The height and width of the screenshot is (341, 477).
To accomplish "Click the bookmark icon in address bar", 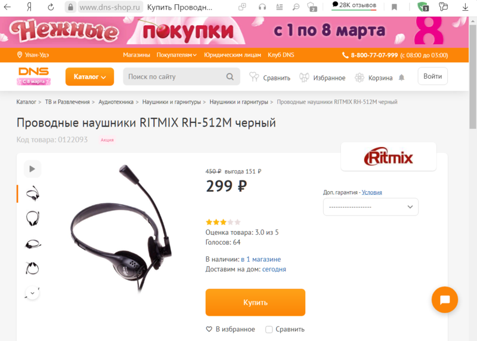I will 394,7.
